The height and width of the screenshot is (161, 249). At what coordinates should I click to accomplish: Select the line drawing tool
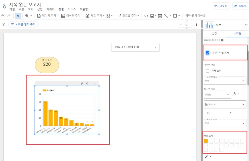click(166, 16)
